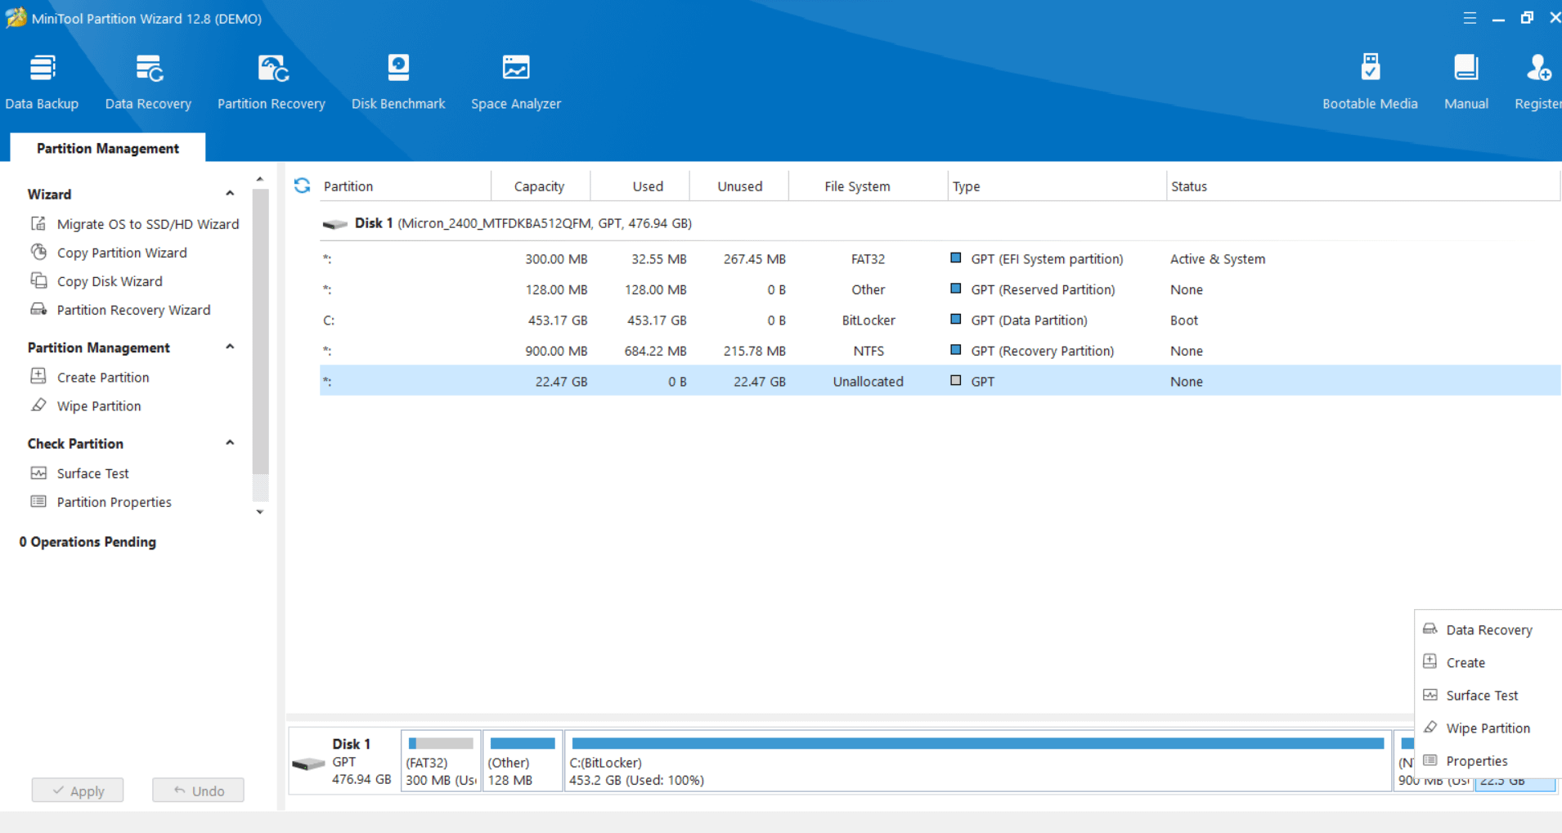This screenshot has height=833, width=1562.
Task: Run Surface Test from sidebar
Action: click(80, 473)
